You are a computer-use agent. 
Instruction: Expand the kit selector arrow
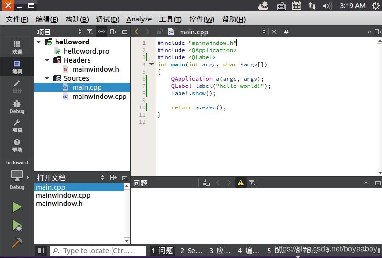[x=28, y=178]
